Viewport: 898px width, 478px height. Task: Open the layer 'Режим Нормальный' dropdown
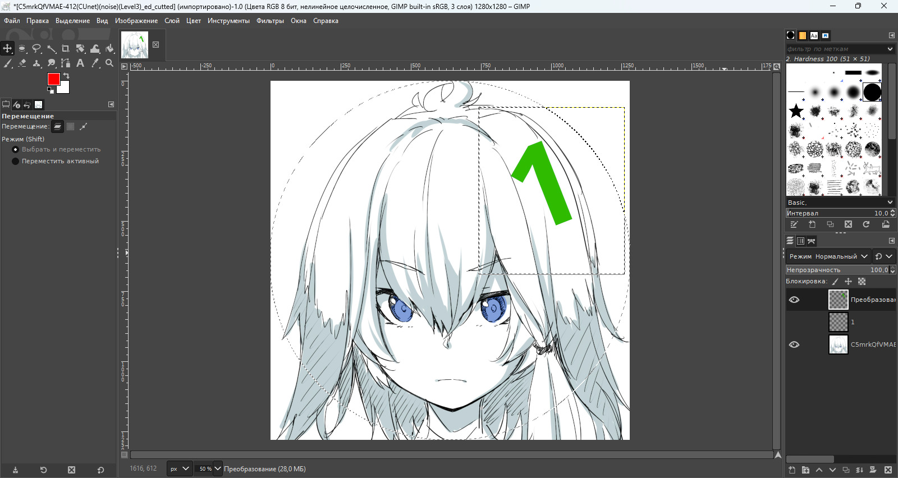pyautogui.click(x=828, y=256)
